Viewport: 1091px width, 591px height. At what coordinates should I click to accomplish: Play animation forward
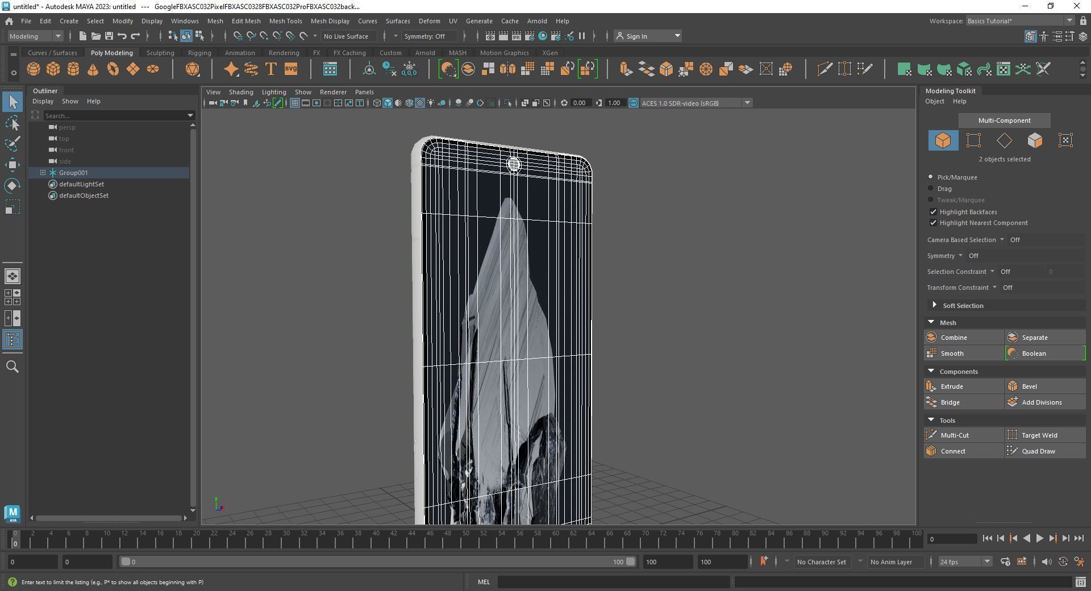tap(1039, 538)
